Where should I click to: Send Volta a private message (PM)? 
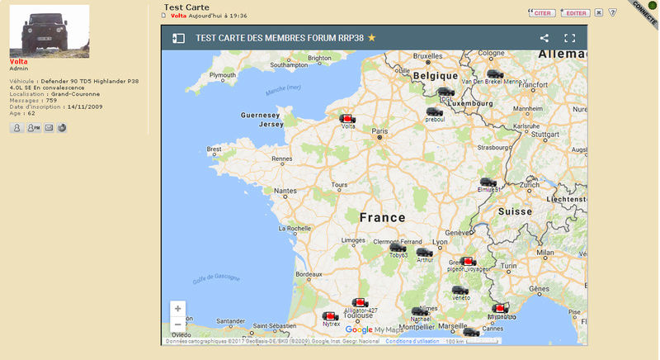coord(34,128)
